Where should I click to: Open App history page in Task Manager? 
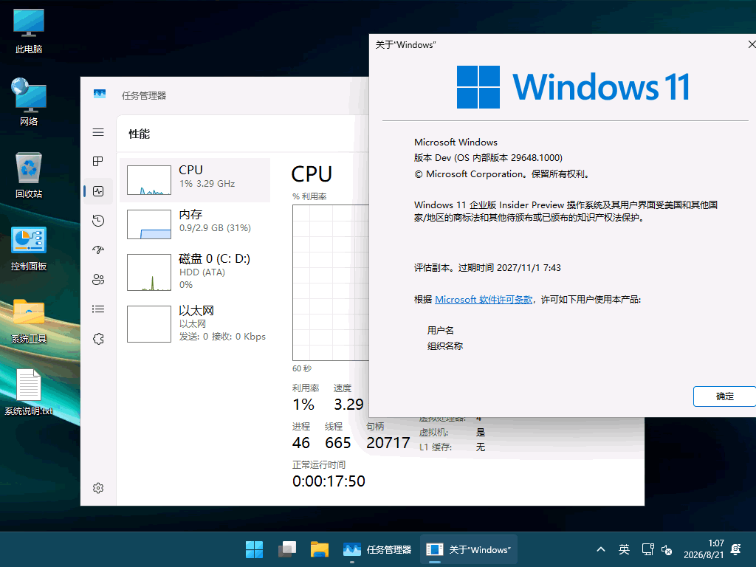click(x=98, y=221)
